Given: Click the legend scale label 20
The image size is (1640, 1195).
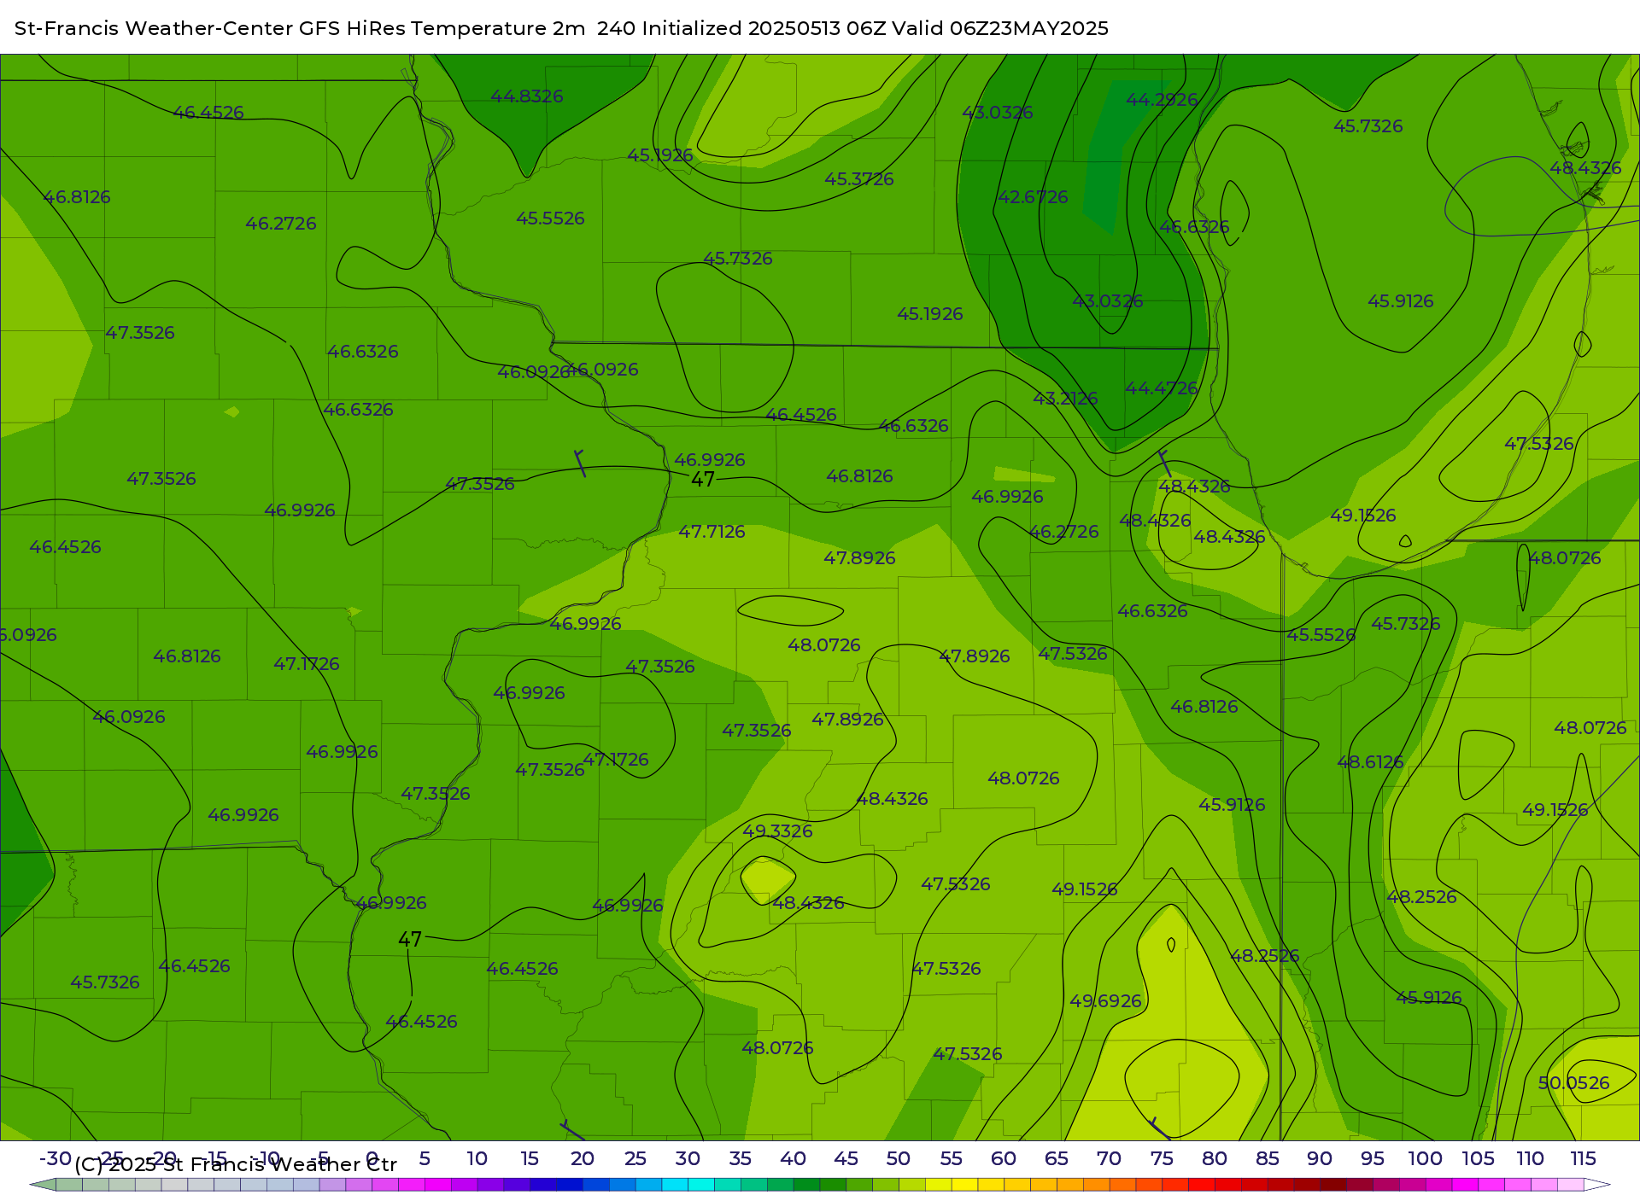Looking at the screenshot, I should [x=583, y=1159].
